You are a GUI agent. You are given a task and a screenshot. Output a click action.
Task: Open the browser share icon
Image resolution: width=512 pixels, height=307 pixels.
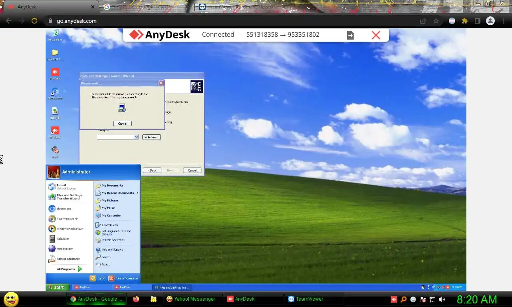(x=423, y=21)
